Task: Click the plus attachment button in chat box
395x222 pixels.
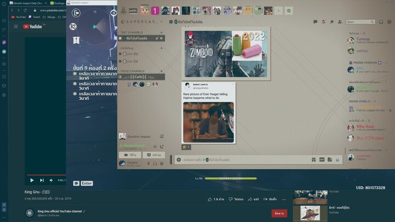Action: [179, 160]
